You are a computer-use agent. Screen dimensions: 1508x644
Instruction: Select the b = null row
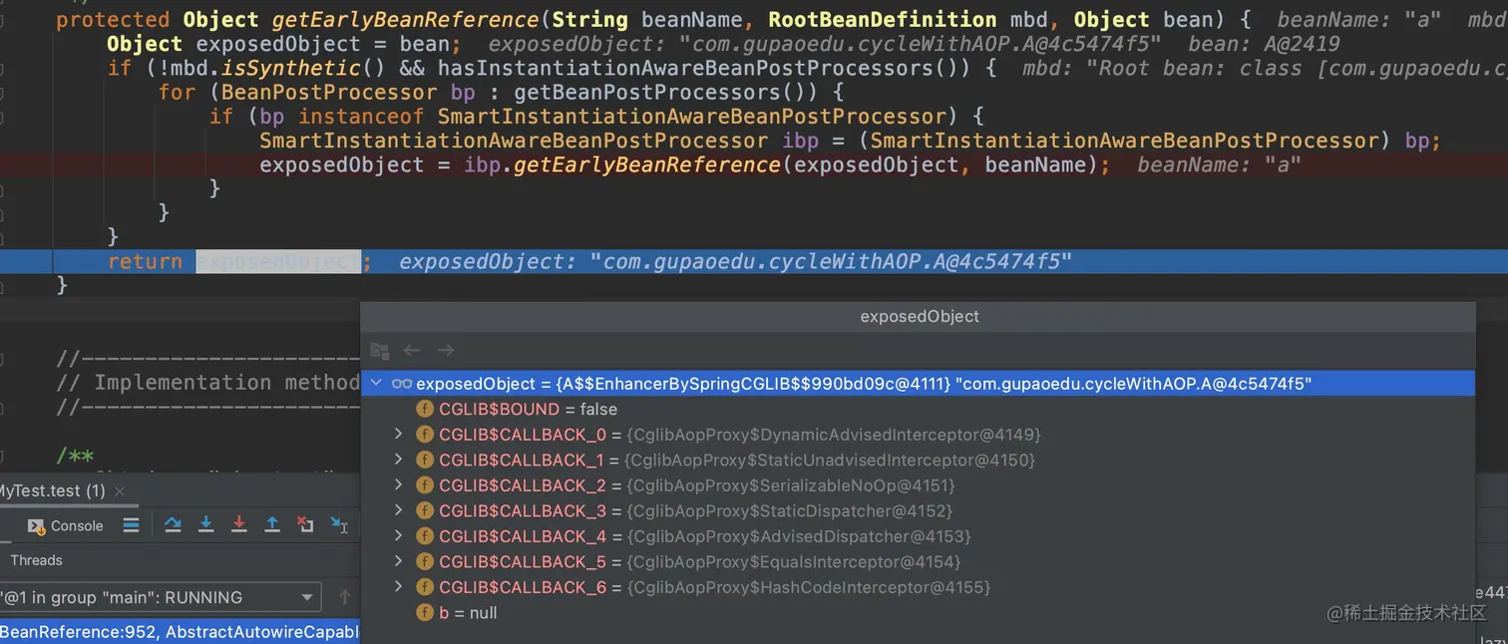coord(918,612)
